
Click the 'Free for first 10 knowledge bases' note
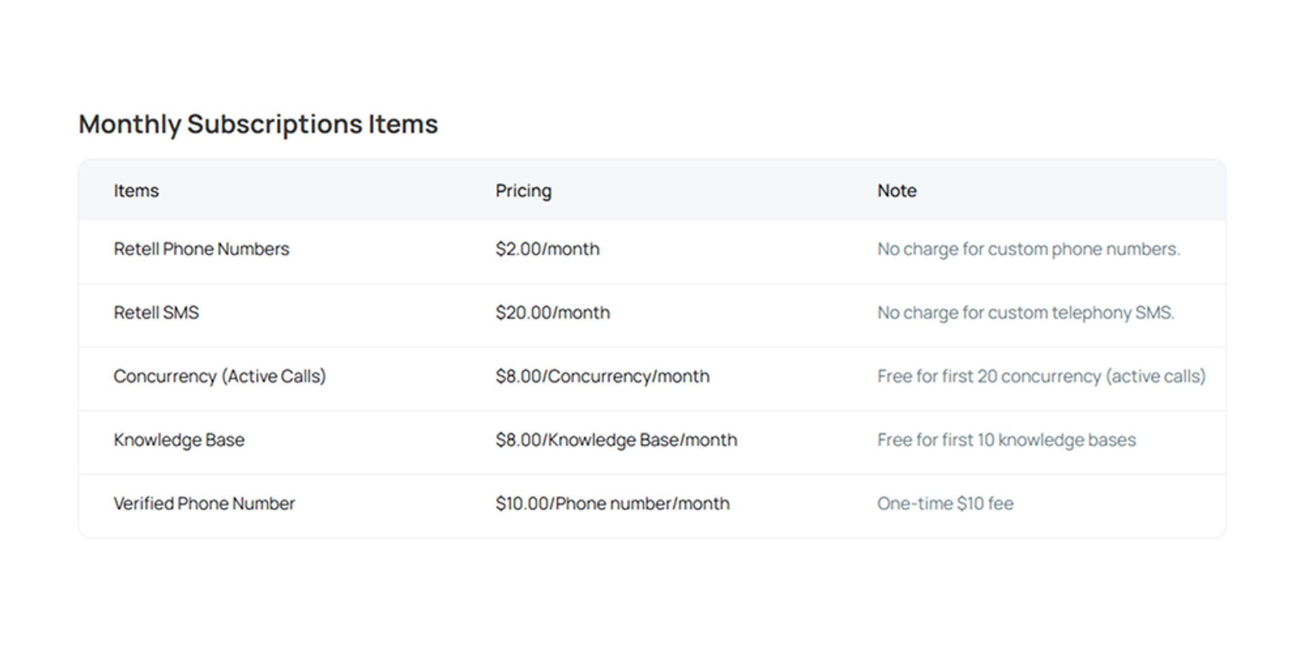coord(1006,440)
